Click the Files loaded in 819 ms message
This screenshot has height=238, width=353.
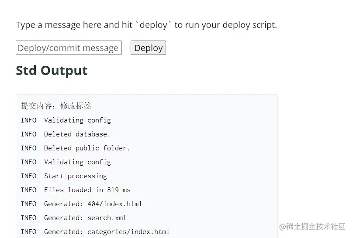pos(87,190)
